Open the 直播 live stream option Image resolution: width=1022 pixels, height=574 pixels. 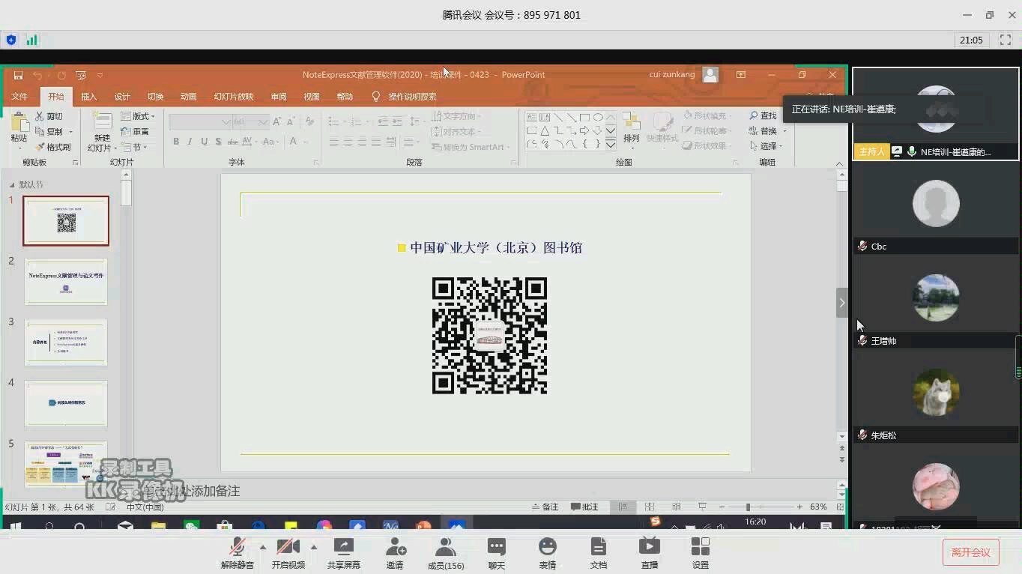(649, 554)
